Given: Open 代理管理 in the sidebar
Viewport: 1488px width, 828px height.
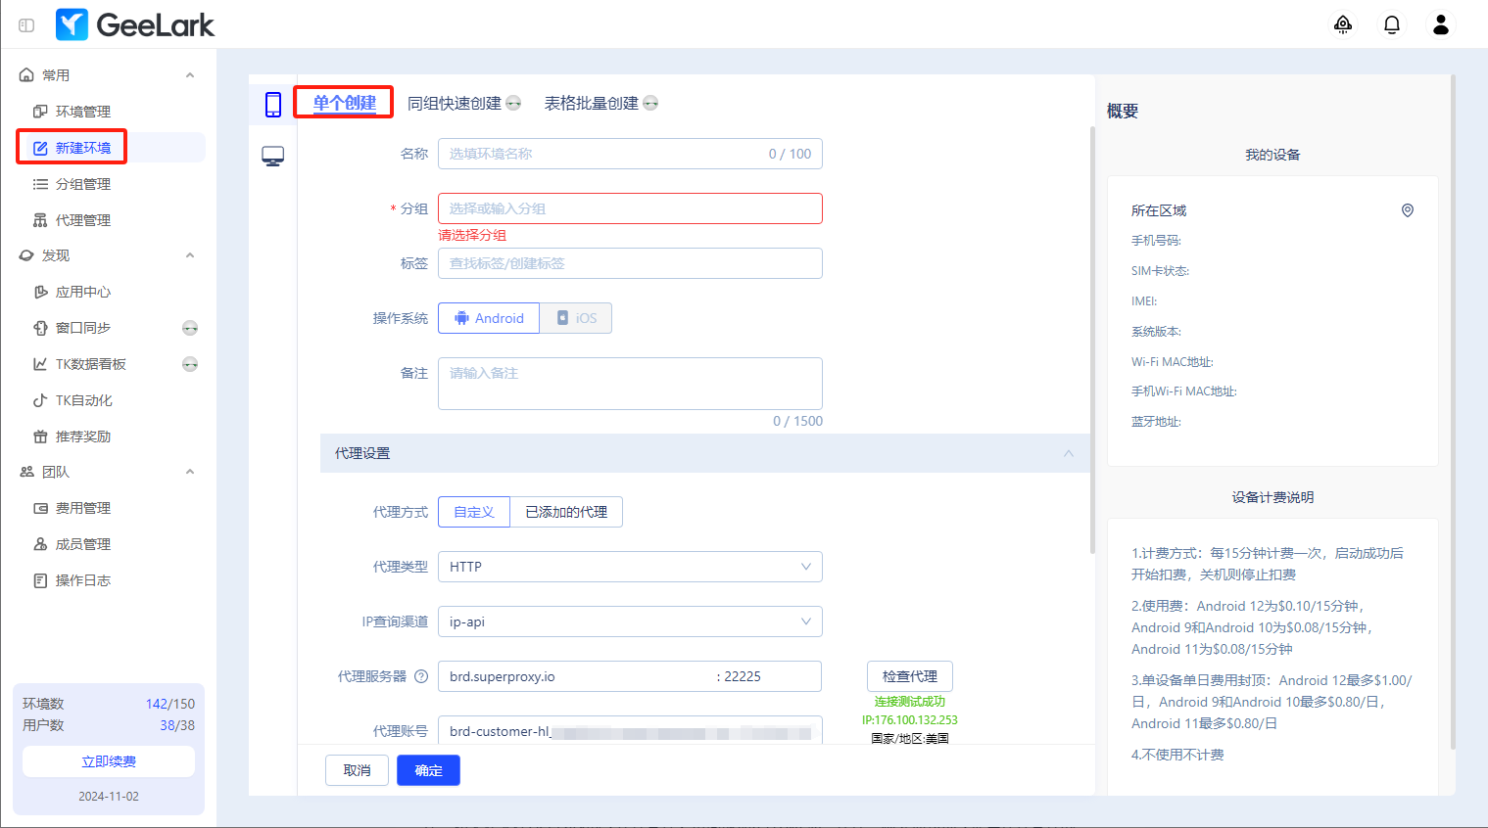Looking at the screenshot, I should [83, 220].
